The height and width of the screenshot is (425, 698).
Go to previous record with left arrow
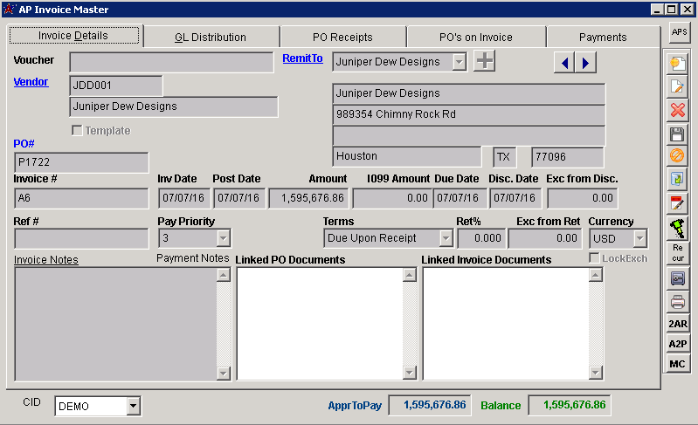(564, 62)
